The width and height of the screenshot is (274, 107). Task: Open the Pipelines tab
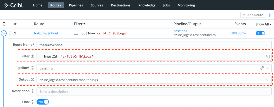[76, 5]
